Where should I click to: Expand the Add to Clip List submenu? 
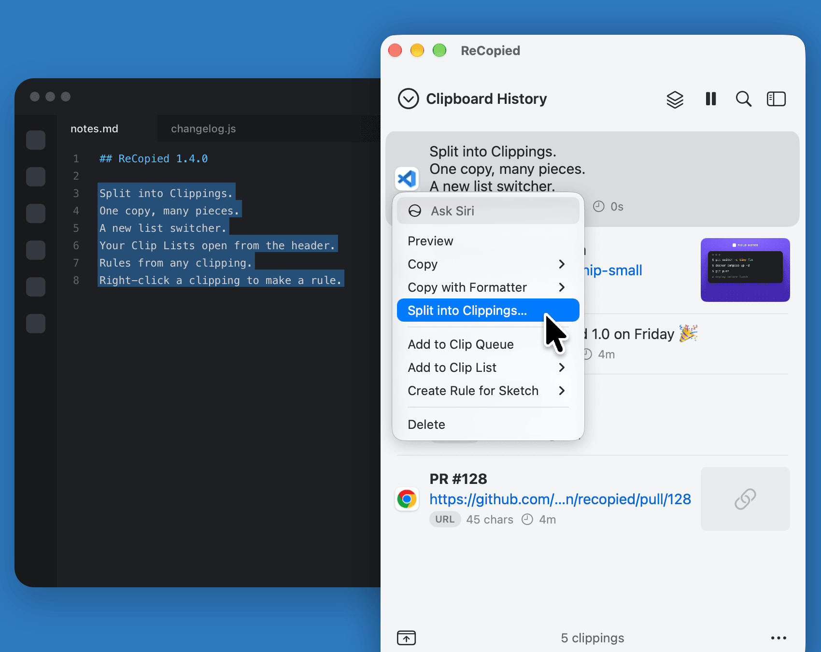[x=561, y=368]
